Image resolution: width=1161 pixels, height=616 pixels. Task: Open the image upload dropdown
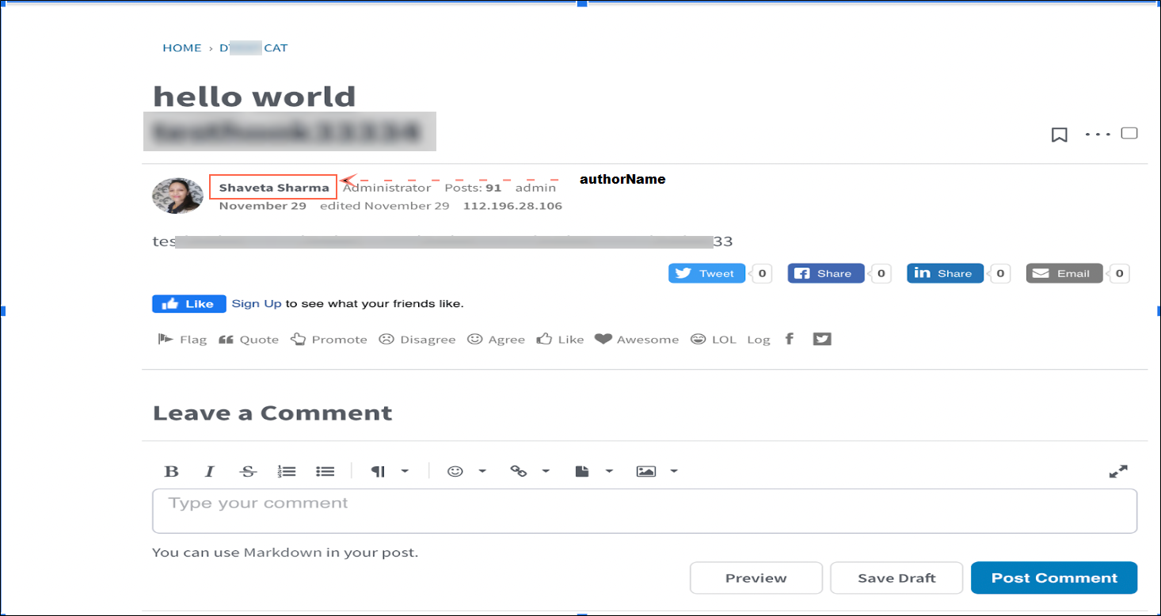coord(657,472)
